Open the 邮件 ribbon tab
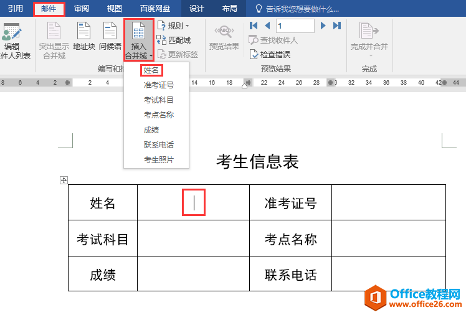The image size is (466, 315). [x=49, y=9]
